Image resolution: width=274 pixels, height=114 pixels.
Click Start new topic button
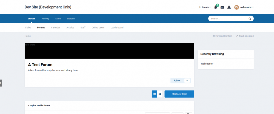tap(179, 94)
